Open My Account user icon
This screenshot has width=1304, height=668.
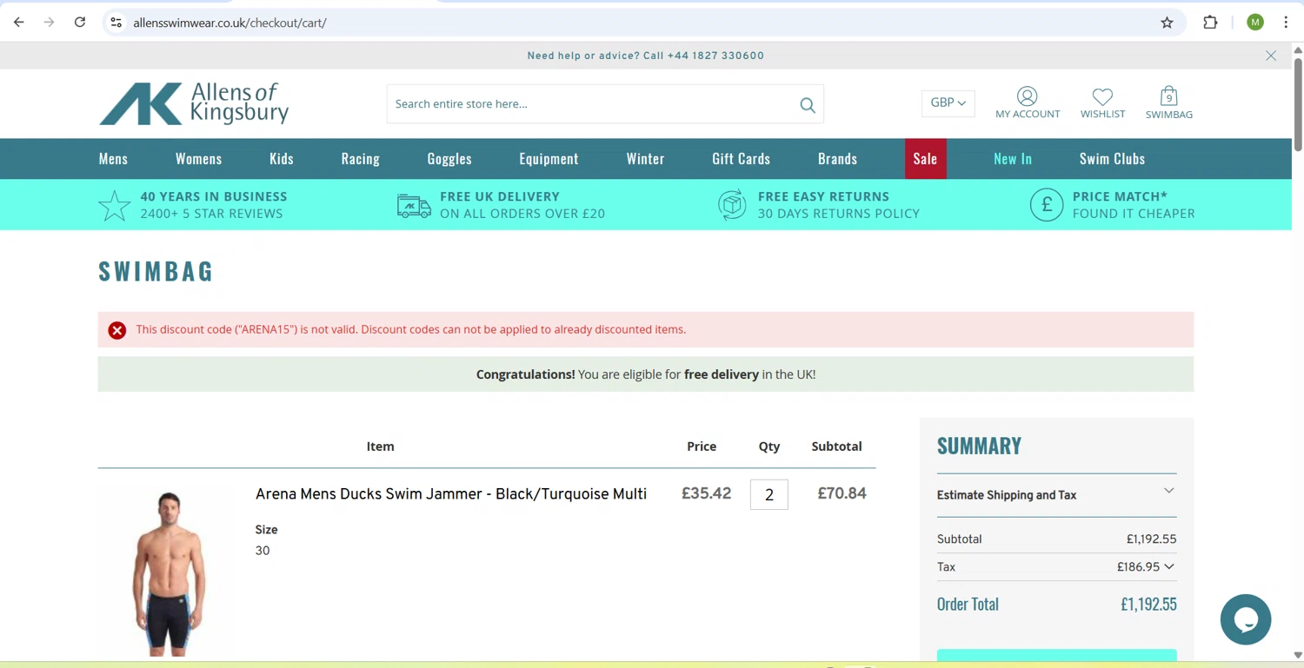(x=1028, y=96)
